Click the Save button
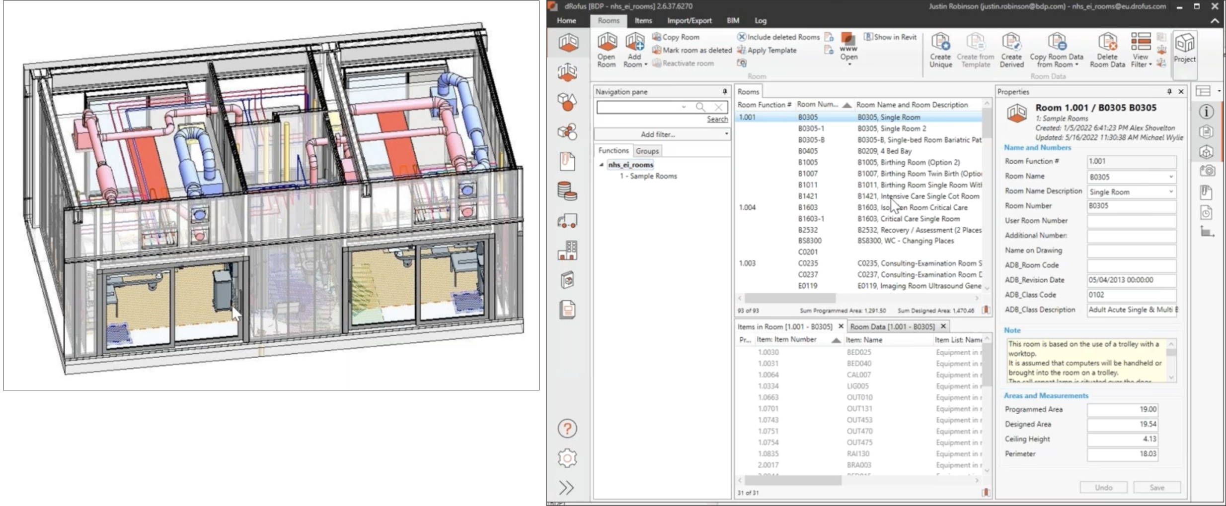1226x506 pixels. pyautogui.click(x=1157, y=488)
